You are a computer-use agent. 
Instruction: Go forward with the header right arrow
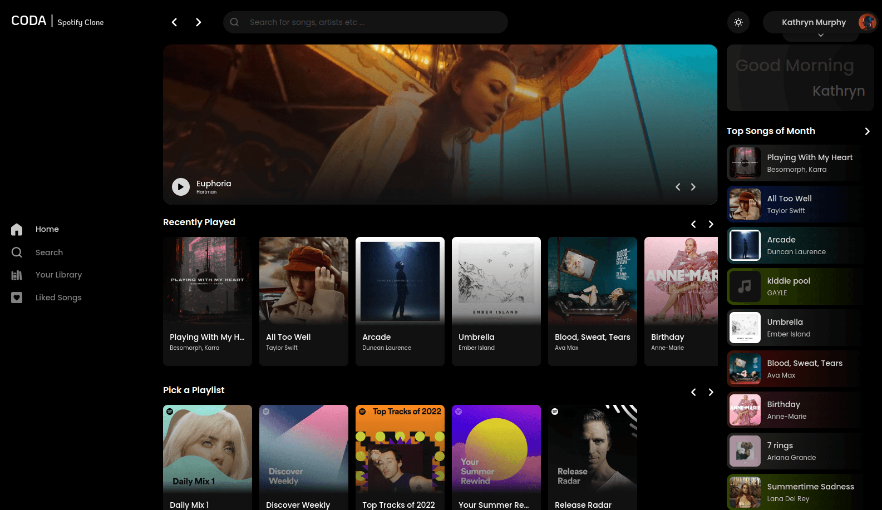[x=199, y=22]
